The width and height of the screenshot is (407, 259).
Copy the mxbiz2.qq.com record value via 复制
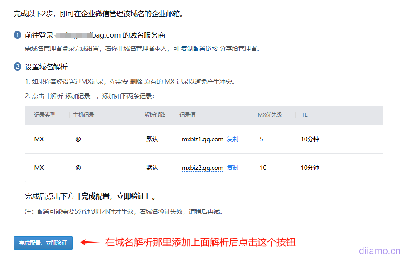233,168
